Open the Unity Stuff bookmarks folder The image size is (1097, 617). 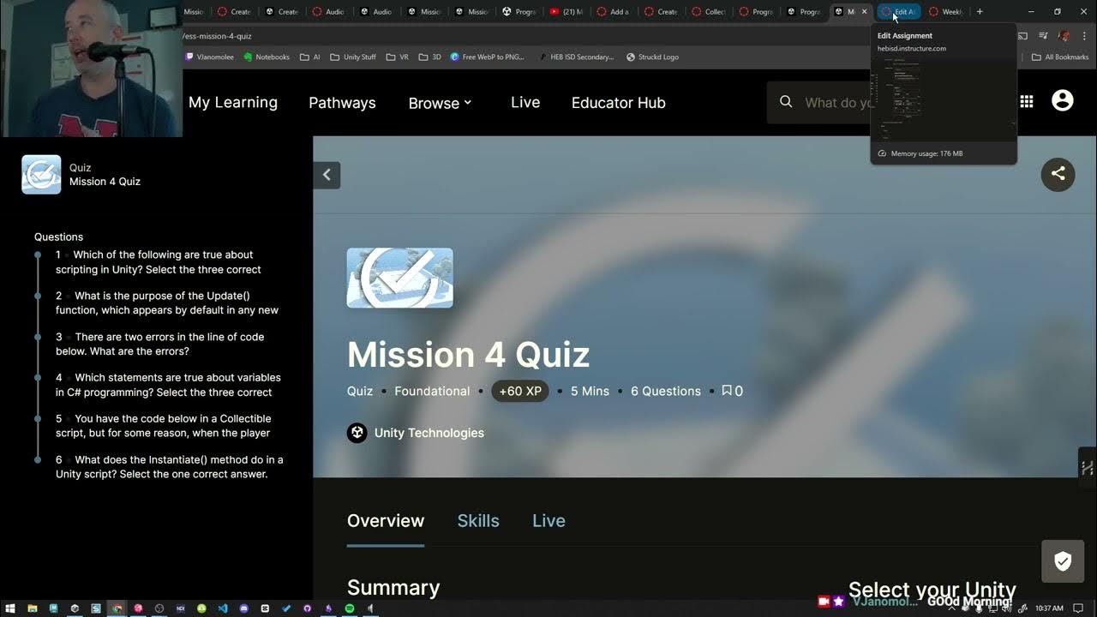(x=352, y=57)
